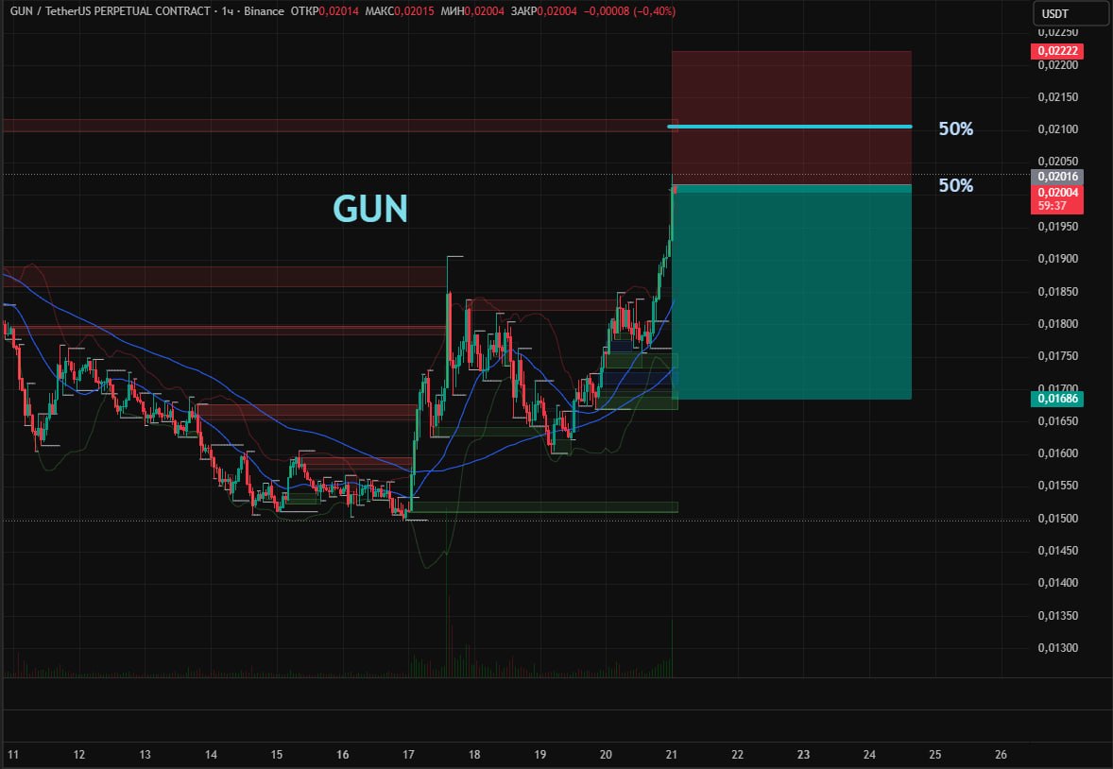Click the 50% label beside the cyan line

tap(955, 128)
